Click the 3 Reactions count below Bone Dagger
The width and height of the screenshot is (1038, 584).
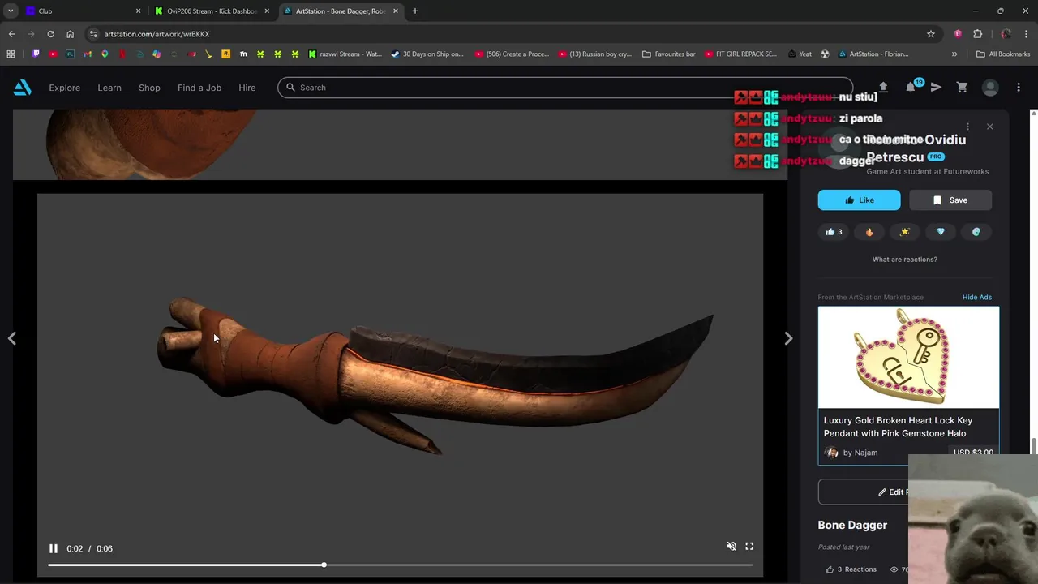851,569
